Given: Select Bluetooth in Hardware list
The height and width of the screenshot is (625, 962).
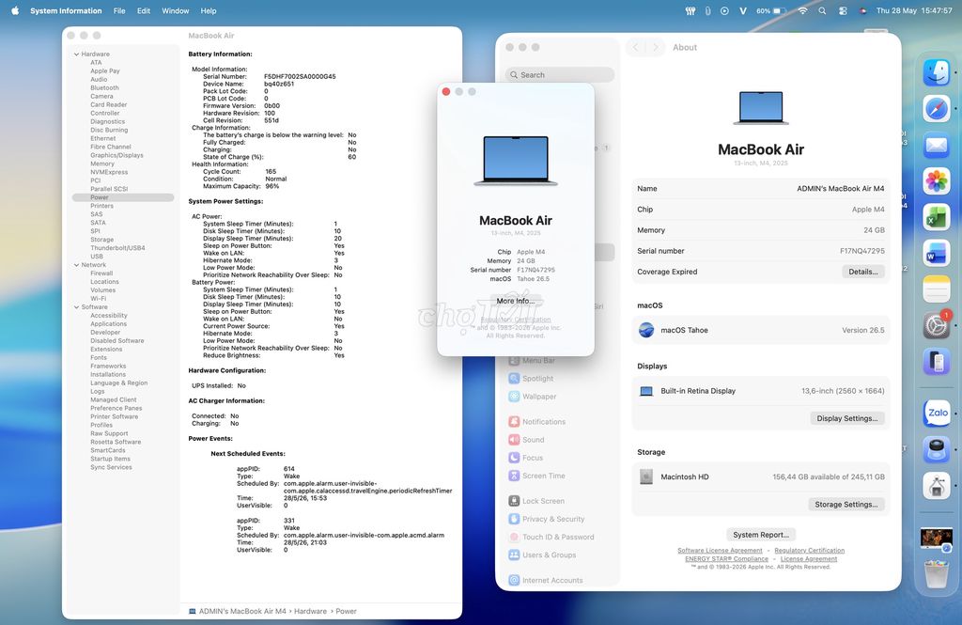Looking at the screenshot, I should coord(104,87).
